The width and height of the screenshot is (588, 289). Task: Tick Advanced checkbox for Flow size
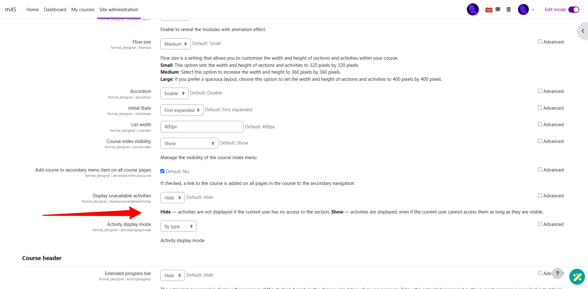pos(540,42)
